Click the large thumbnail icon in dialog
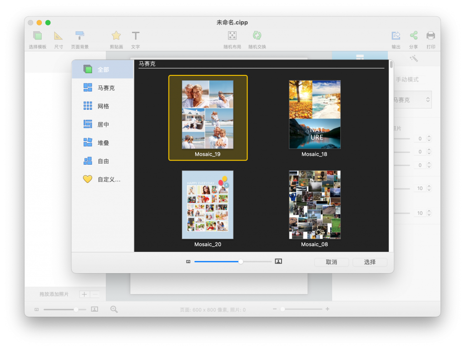Screen dimensions: 465x349 pos(278,261)
